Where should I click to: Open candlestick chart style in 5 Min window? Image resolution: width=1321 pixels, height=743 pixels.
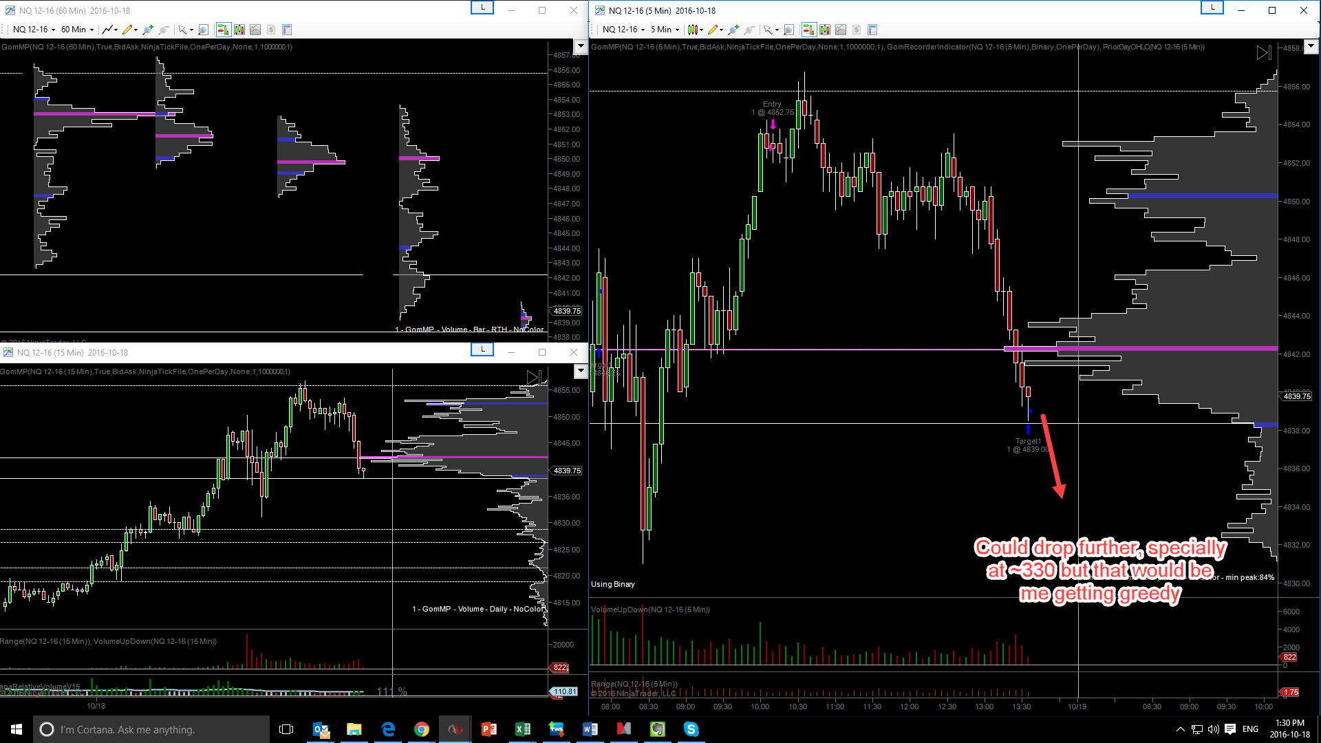[695, 30]
